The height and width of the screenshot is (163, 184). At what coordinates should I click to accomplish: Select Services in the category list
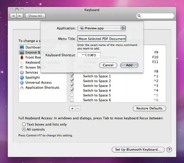(x=32, y=72)
